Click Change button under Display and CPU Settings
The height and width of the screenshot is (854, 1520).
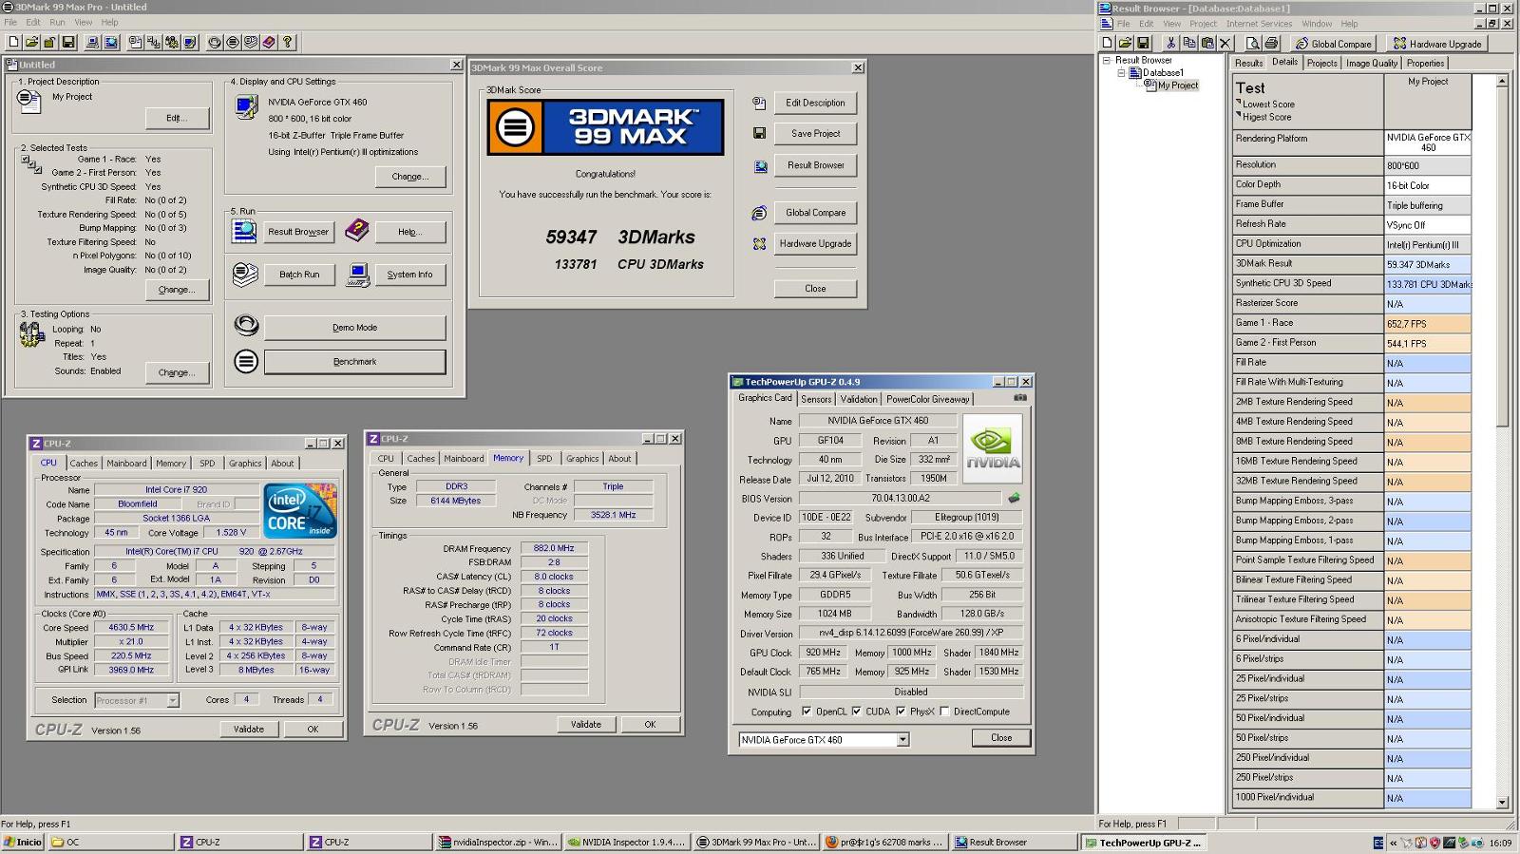(409, 177)
